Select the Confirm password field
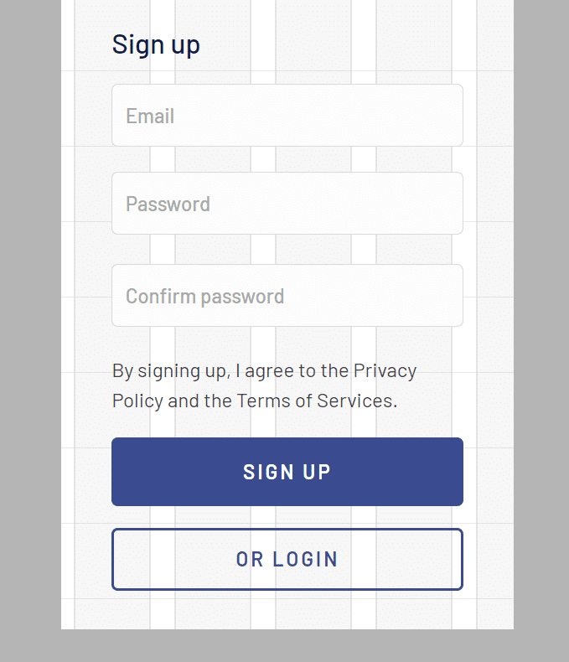 point(287,296)
